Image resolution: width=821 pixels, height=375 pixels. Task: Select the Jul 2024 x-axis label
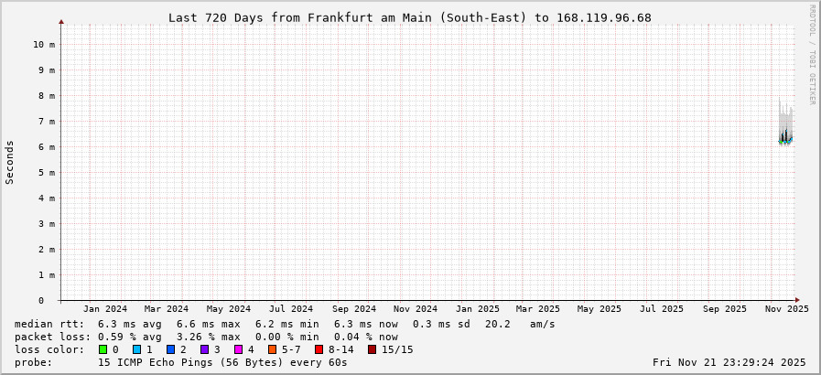pyautogui.click(x=291, y=309)
